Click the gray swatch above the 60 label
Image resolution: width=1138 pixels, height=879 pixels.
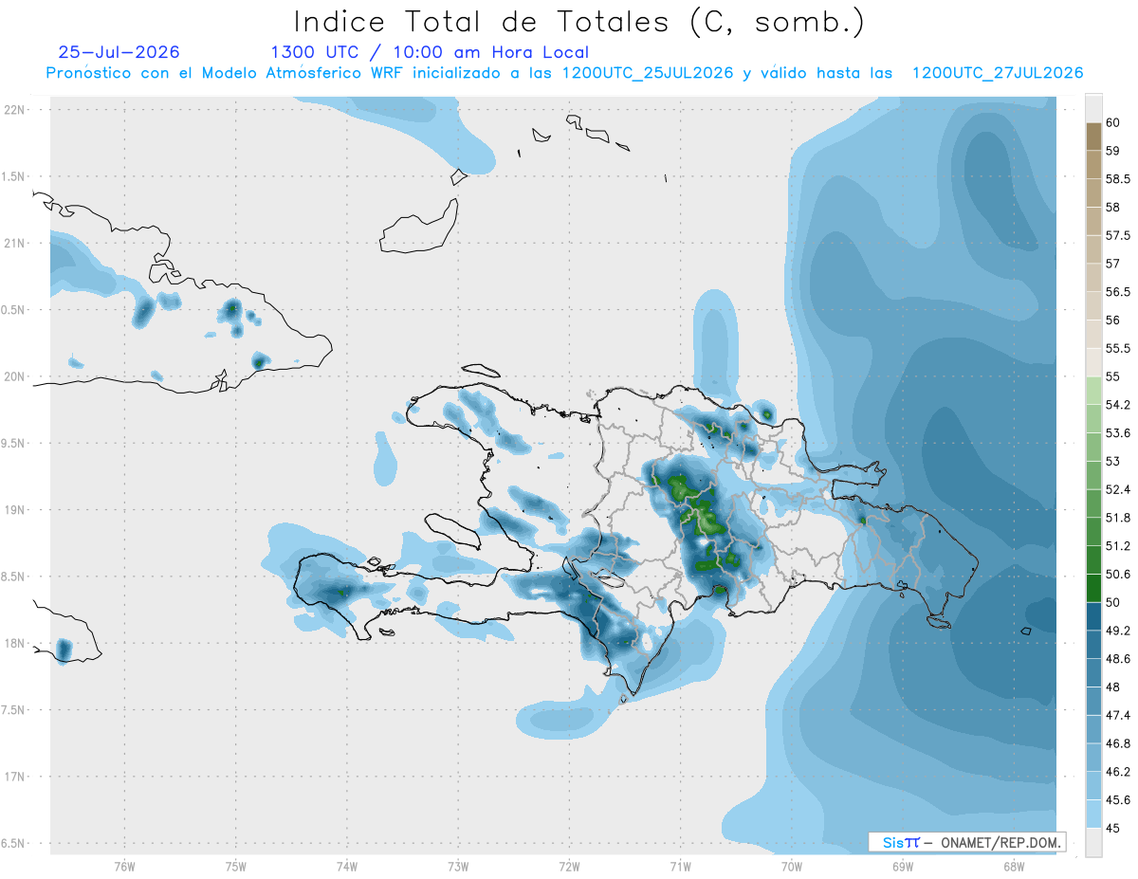point(1093,108)
